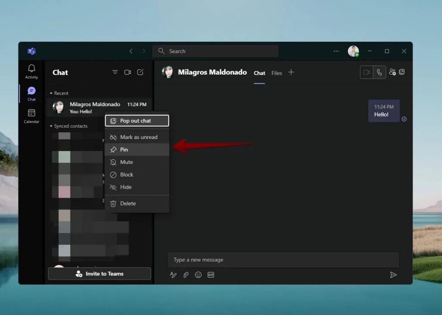Insert a GIF using the GIF icon
Viewport: 442px width, 315px height.
tap(211, 275)
